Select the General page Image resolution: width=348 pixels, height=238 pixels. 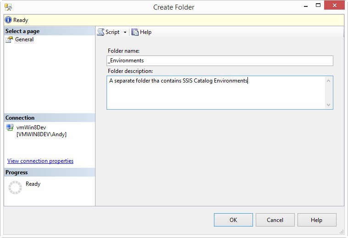click(x=24, y=39)
